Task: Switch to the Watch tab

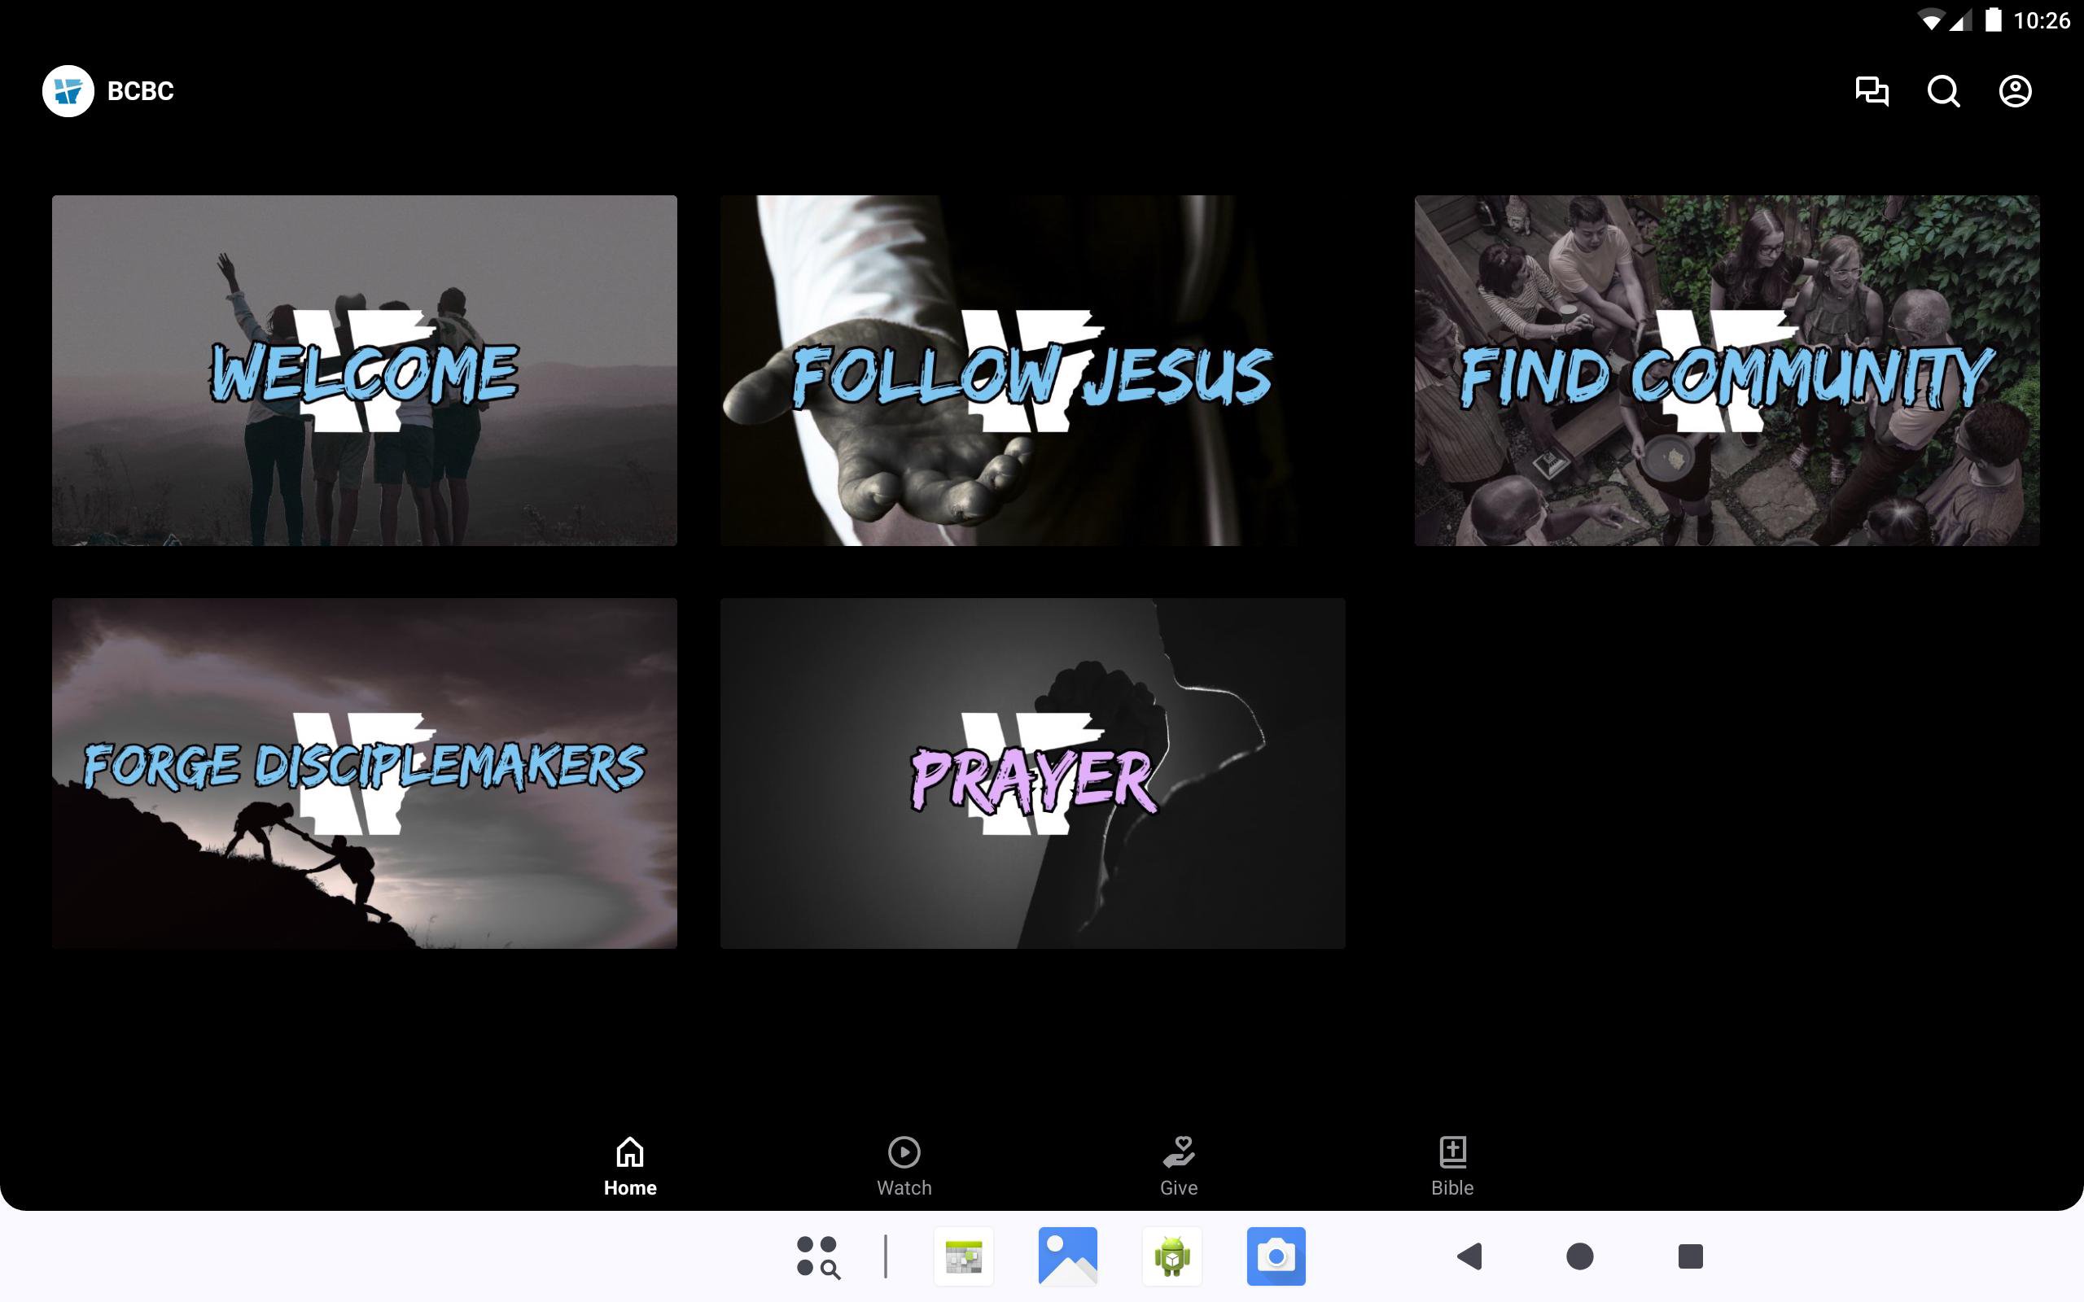Action: 904,1165
